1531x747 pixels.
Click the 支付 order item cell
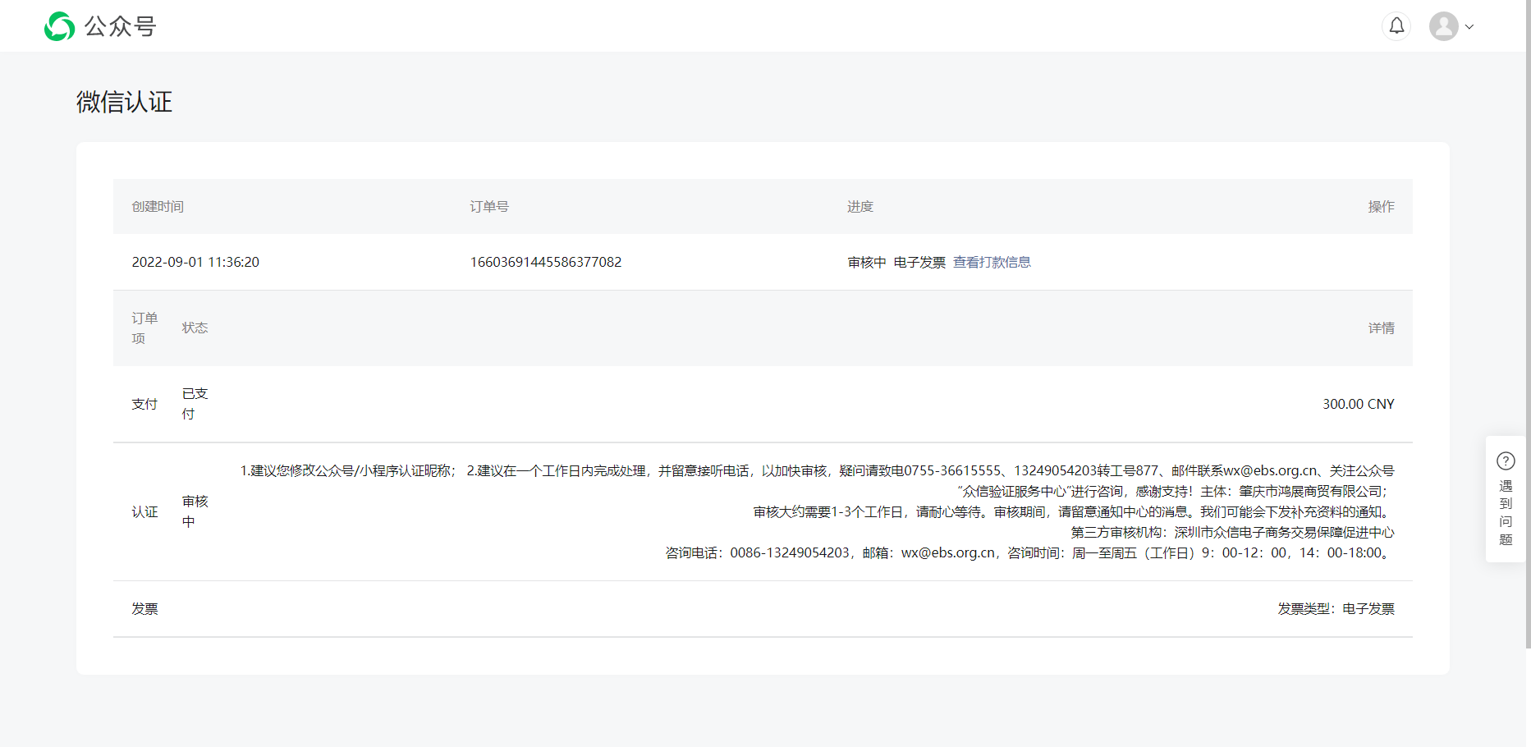(144, 404)
